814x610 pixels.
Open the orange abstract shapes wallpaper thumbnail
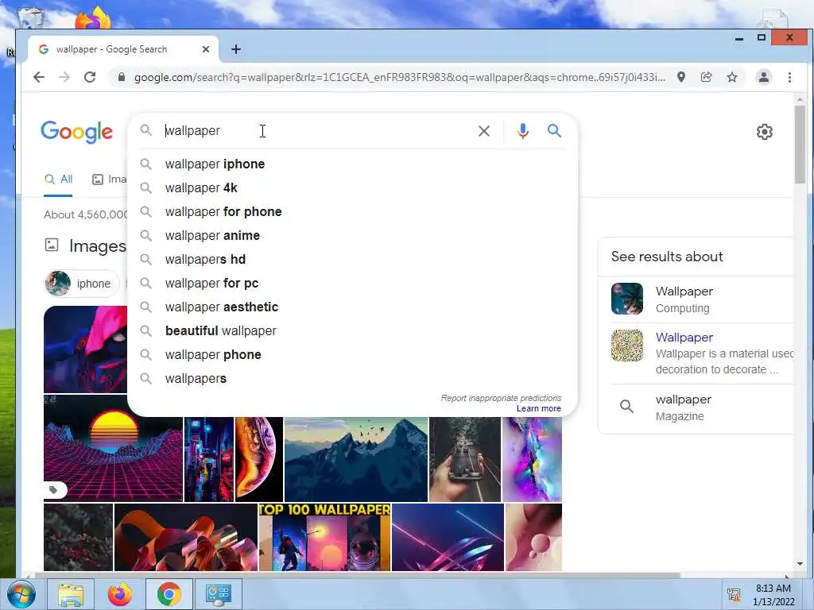[x=186, y=538]
